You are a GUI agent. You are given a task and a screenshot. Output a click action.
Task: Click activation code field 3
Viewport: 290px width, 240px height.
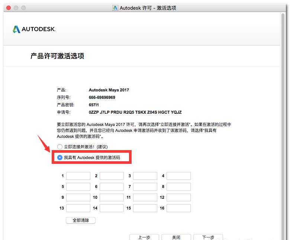click(x=145, y=176)
